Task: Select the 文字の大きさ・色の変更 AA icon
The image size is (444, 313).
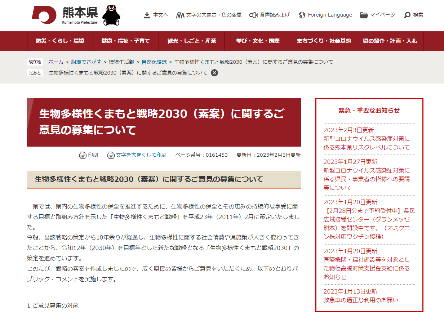Action: pyautogui.click(x=180, y=15)
